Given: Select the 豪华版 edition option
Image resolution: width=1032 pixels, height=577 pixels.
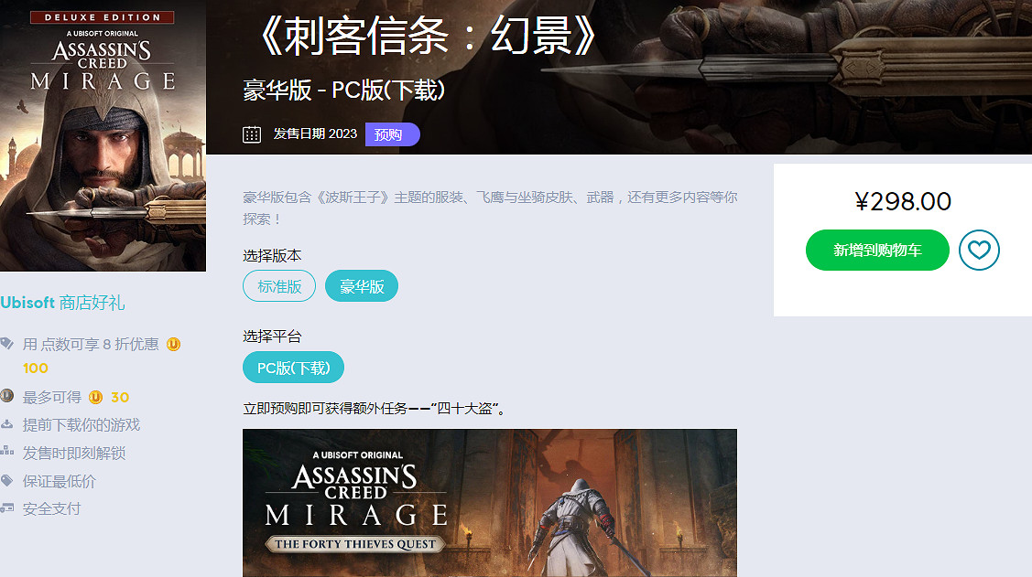Looking at the screenshot, I should coord(362,286).
